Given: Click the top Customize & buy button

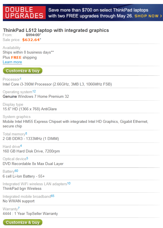Looking at the screenshot, I should (x=23, y=71).
